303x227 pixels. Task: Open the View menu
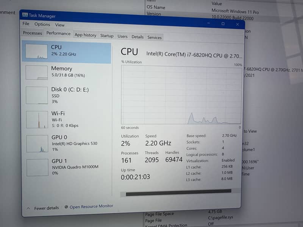coord(59,24)
